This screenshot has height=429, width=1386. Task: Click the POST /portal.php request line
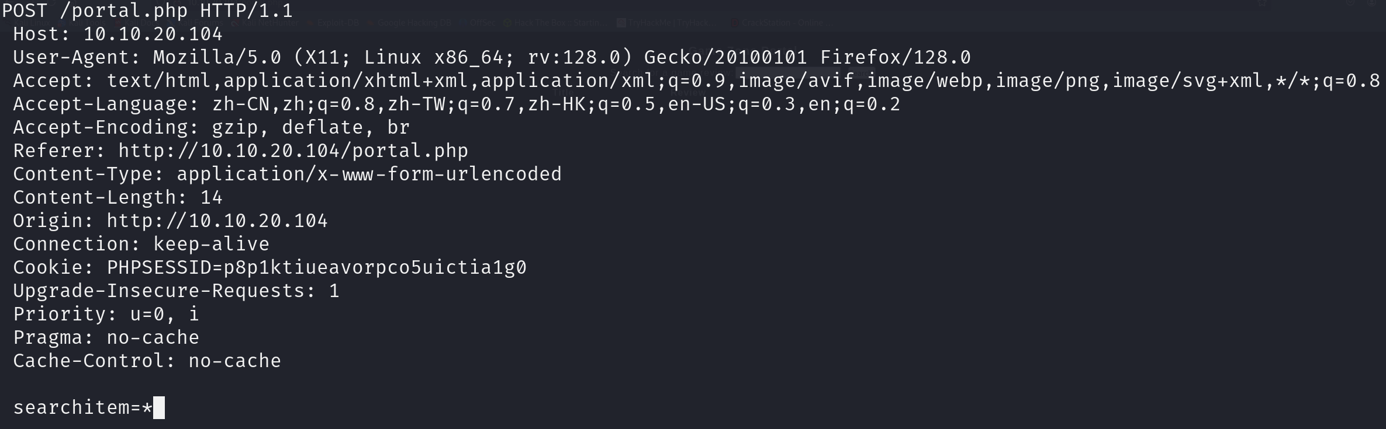(x=147, y=11)
